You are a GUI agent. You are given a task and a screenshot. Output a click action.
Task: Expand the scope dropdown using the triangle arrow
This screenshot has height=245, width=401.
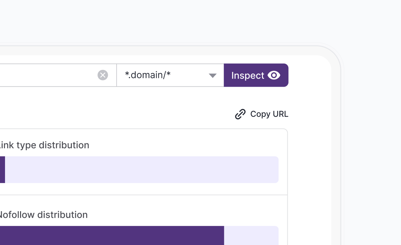(x=213, y=76)
